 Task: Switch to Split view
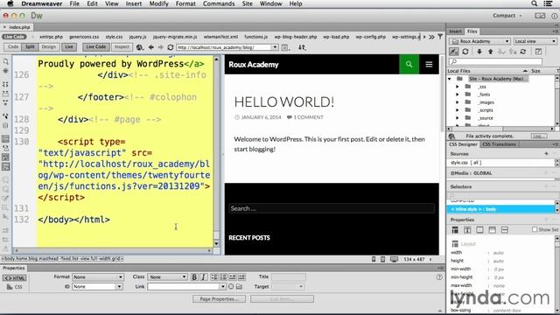coord(30,46)
